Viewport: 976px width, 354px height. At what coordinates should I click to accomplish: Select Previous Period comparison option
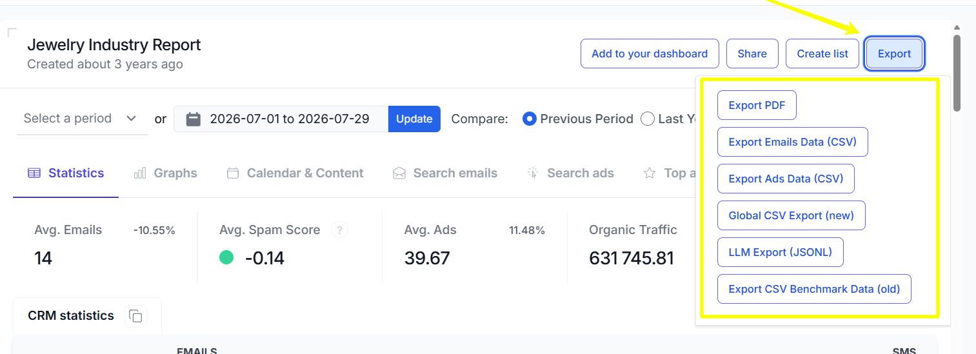530,119
